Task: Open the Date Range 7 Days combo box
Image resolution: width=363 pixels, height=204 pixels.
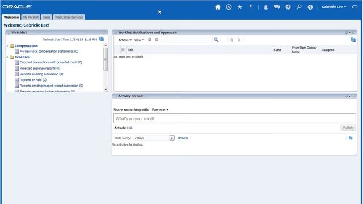Action: (x=154, y=138)
